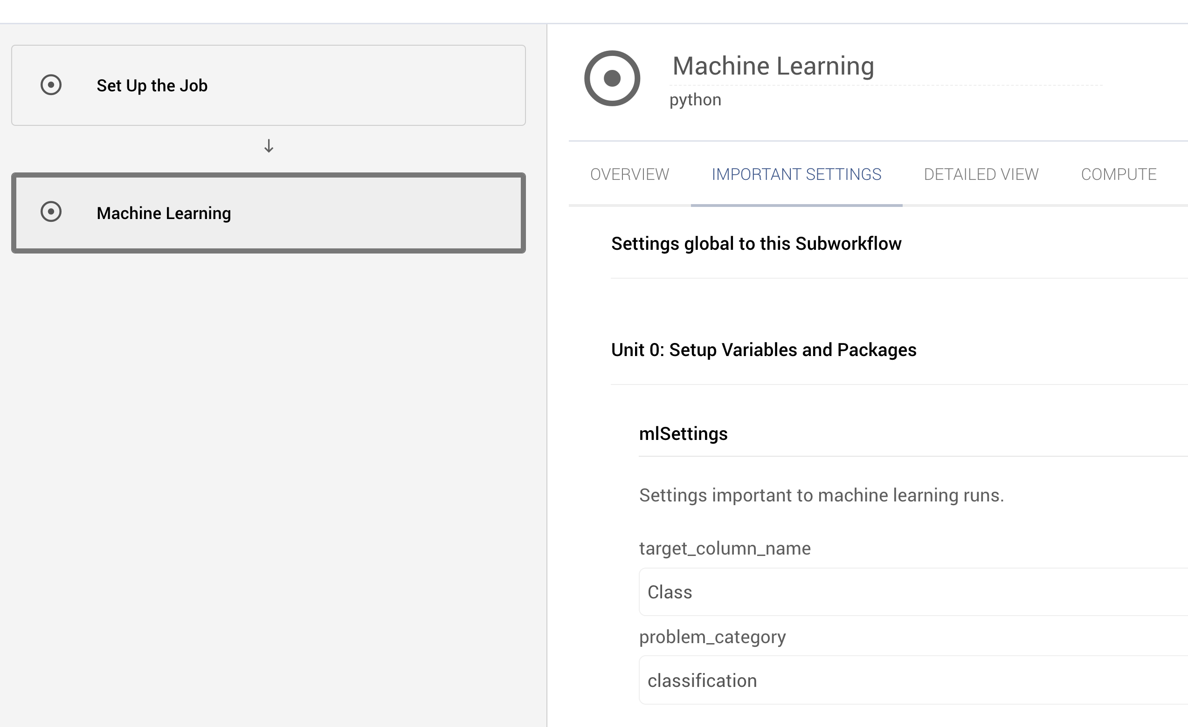Select the radio button in Machine Learning card

52,212
